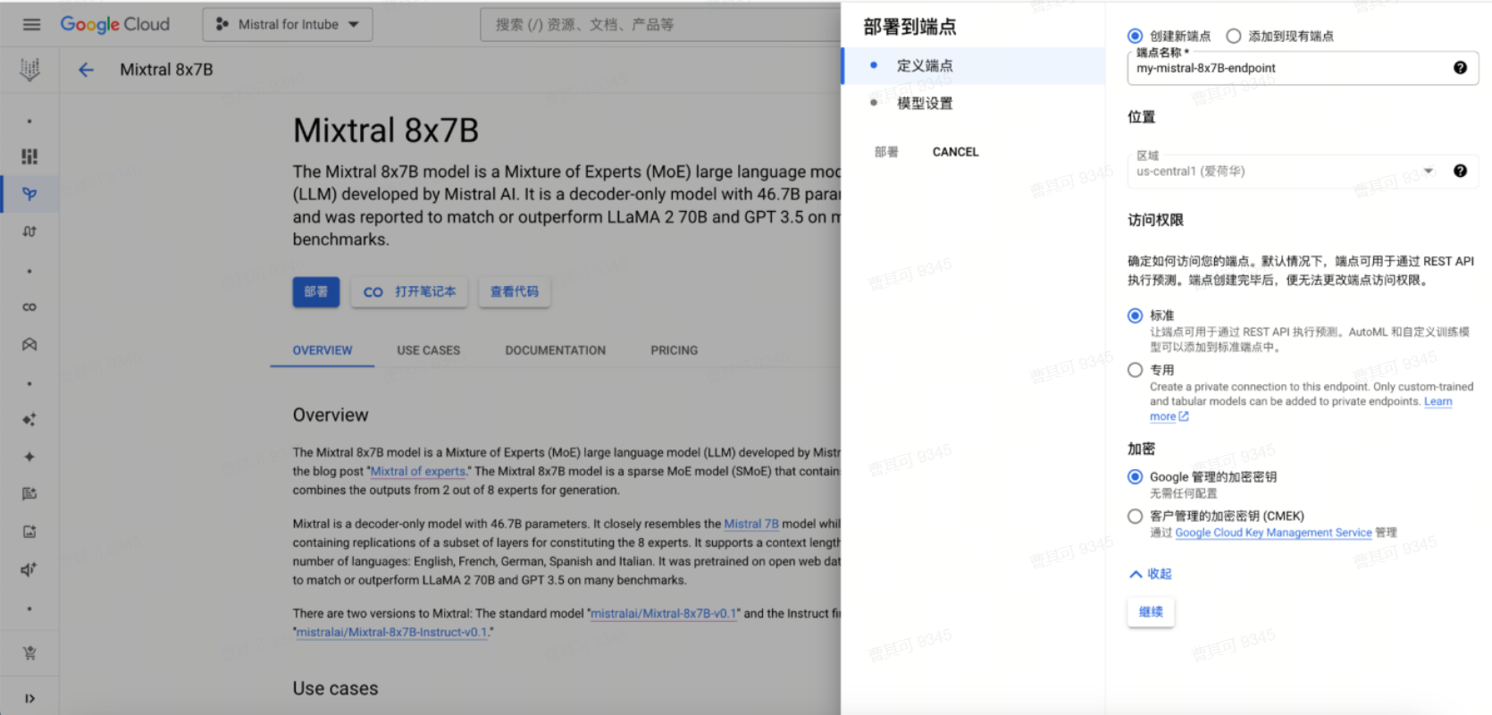Click the help icon beside the region field
This screenshot has width=1492, height=715.
click(1460, 171)
